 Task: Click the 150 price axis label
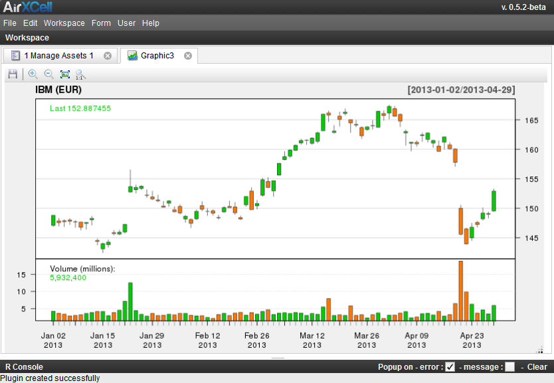[x=531, y=208]
